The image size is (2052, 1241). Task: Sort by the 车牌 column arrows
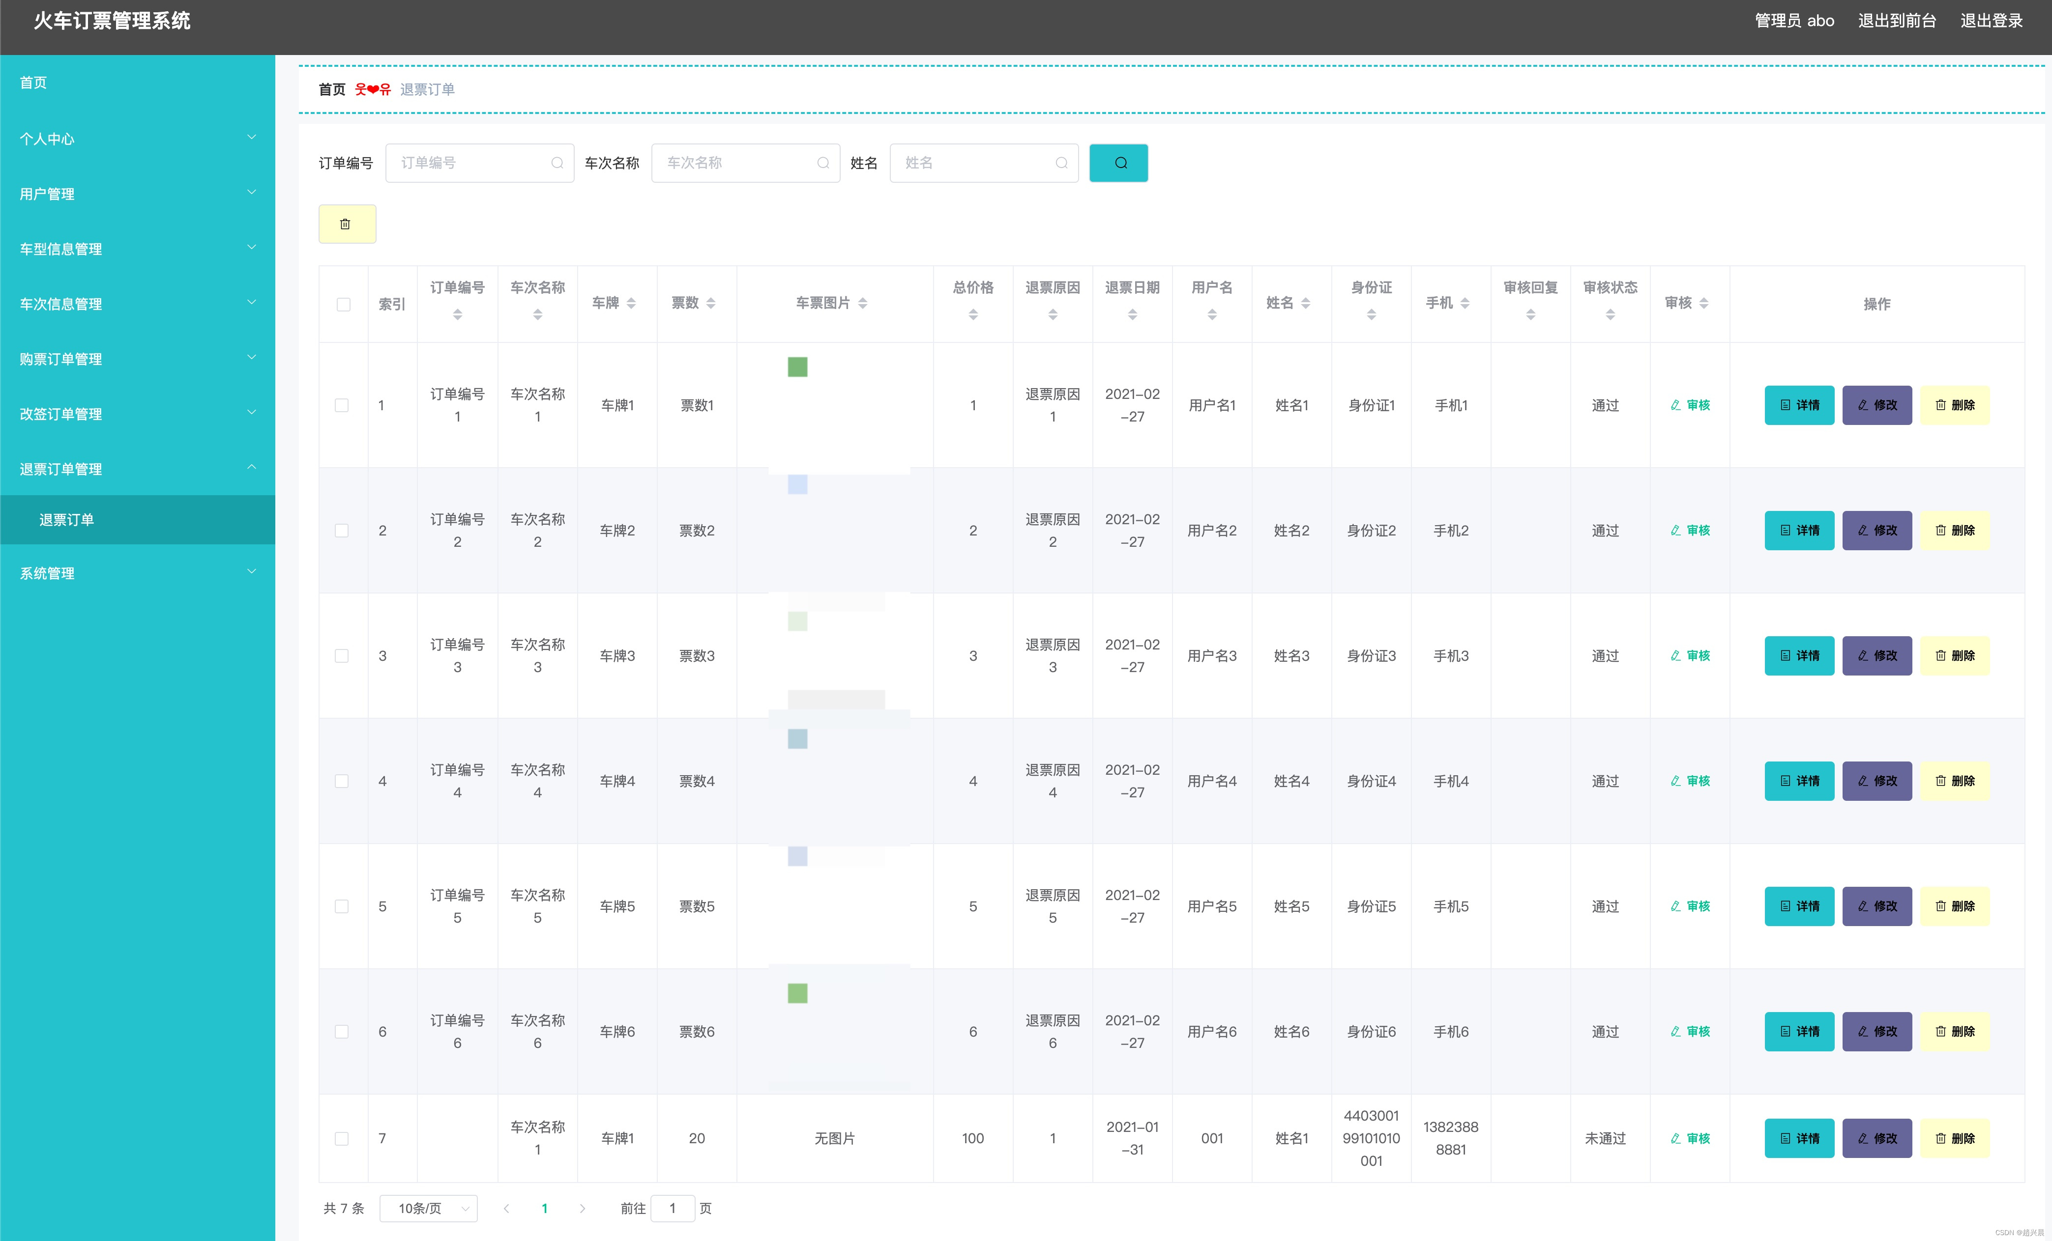(x=630, y=303)
